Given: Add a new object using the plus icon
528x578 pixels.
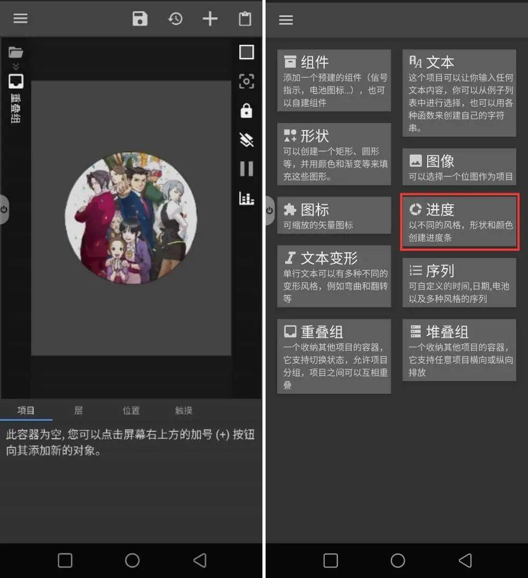Looking at the screenshot, I should (210, 18).
